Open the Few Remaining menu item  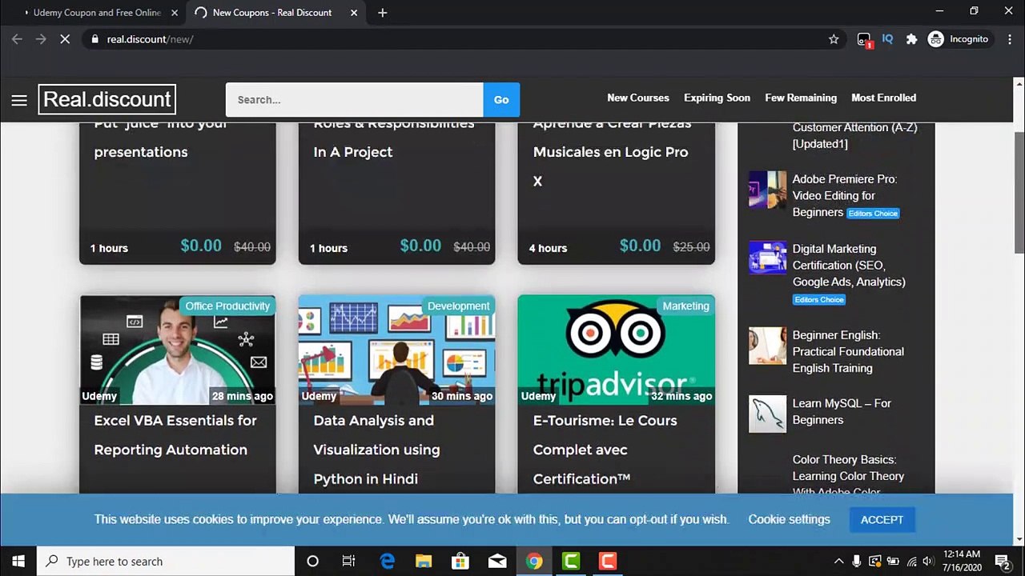tap(801, 98)
